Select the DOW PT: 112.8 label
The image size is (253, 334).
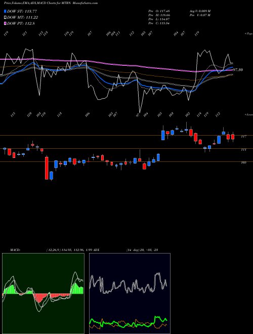[x=21, y=24]
